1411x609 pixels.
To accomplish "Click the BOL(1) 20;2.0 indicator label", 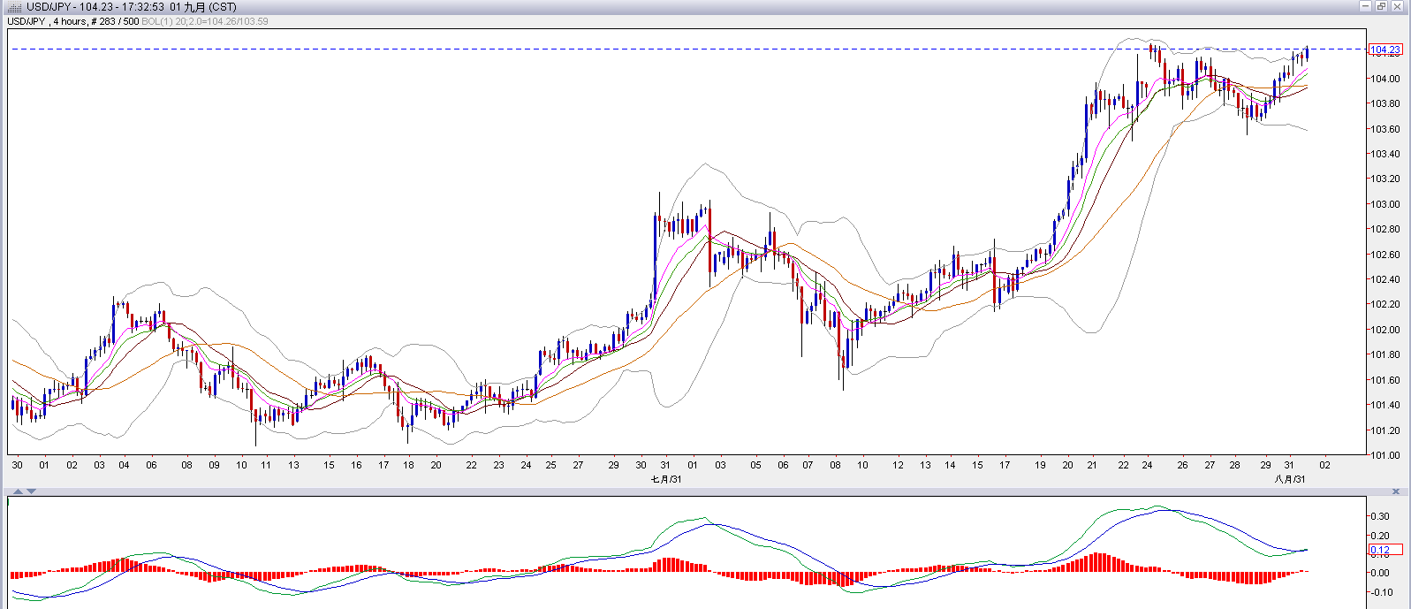I will [x=205, y=21].
